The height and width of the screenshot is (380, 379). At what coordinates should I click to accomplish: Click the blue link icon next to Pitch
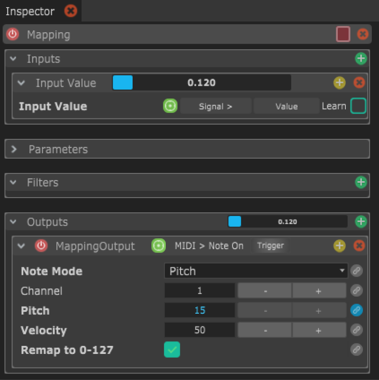click(x=356, y=310)
